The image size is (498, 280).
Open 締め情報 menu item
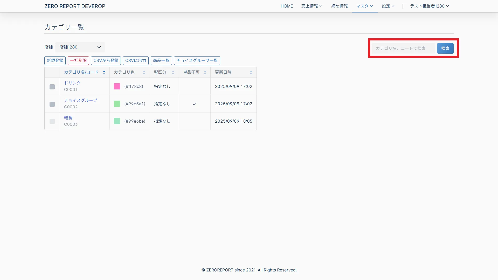point(339,6)
